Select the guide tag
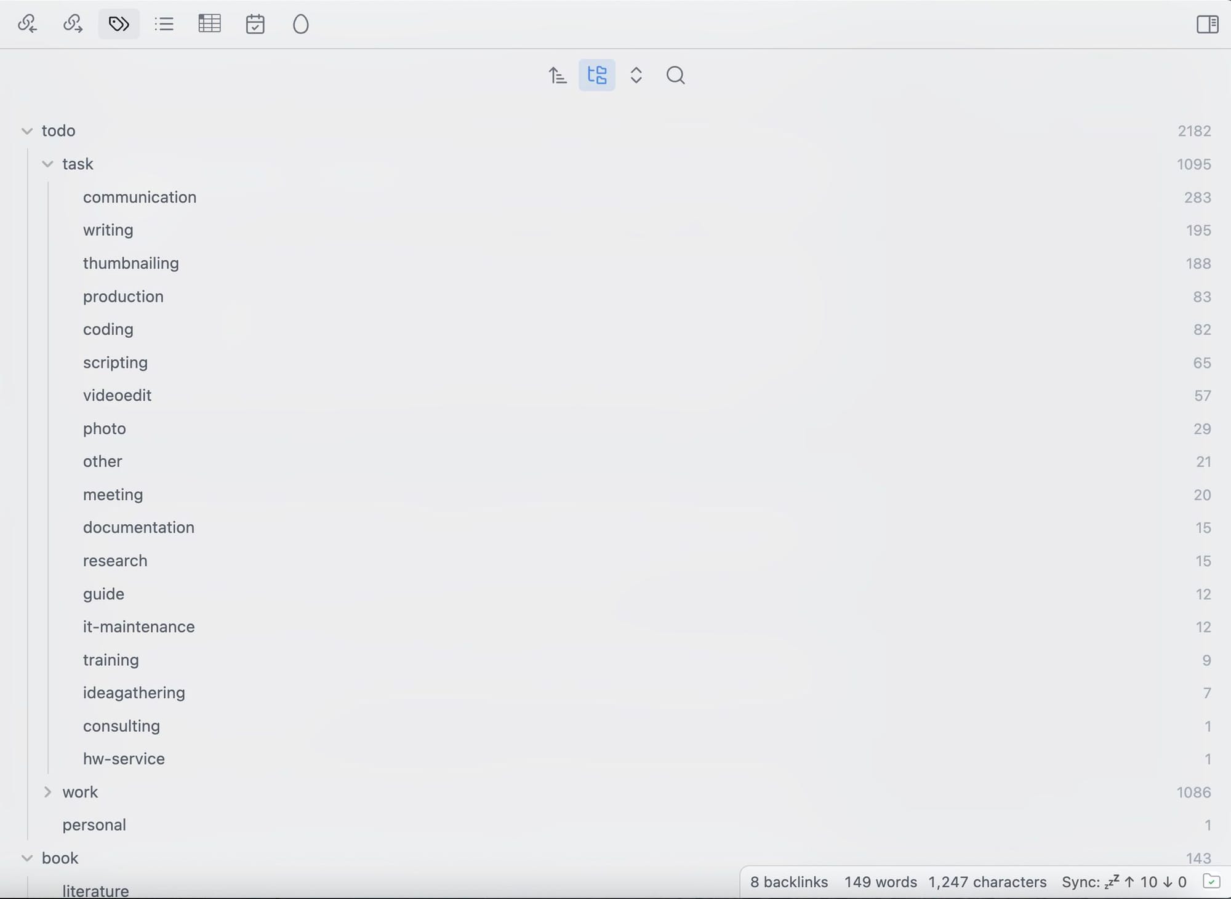Viewport: 1231px width, 899px height. pyautogui.click(x=103, y=594)
